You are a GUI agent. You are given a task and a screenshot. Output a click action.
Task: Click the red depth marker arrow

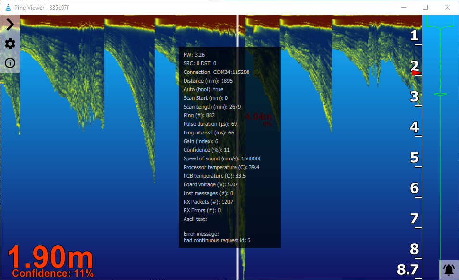pyautogui.click(x=416, y=73)
